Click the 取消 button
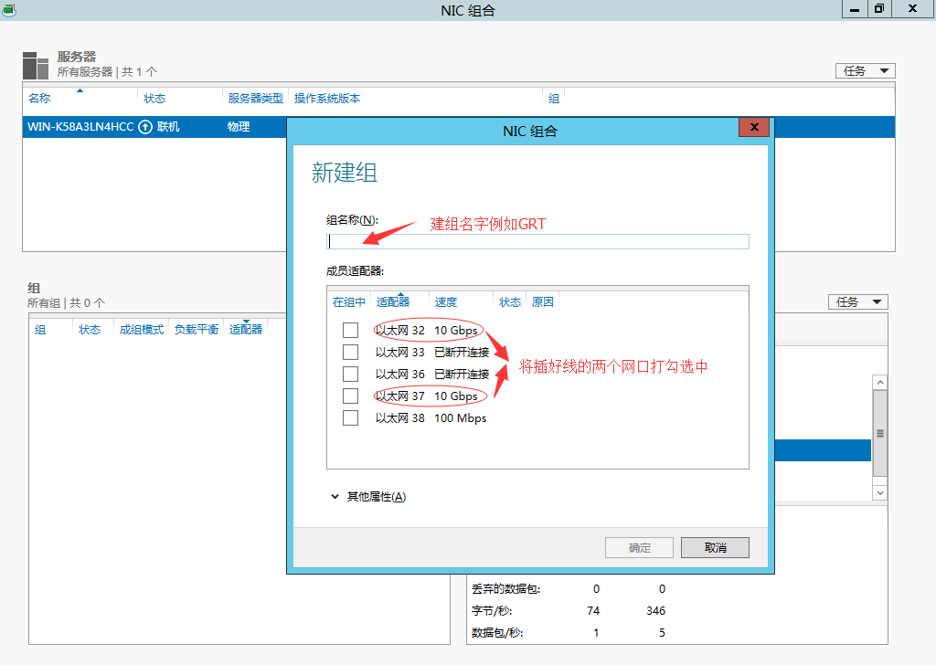The height and width of the screenshot is (665, 936). (715, 547)
